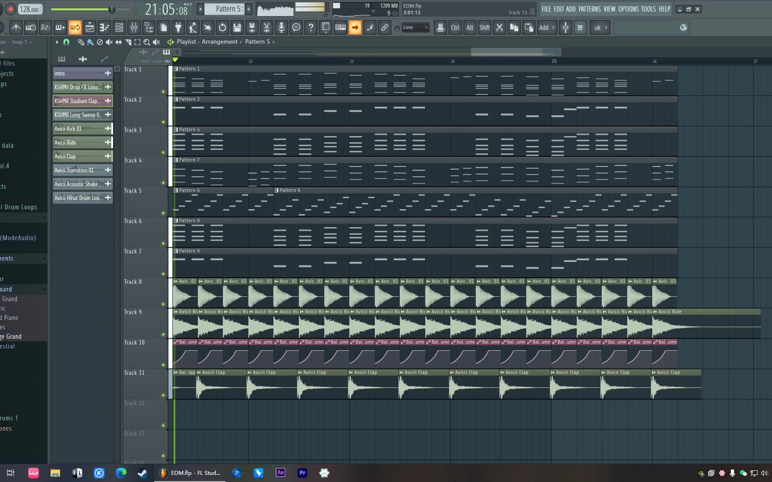Mute Track 10 with its green dot
The height and width of the screenshot is (482, 772).
[163, 365]
